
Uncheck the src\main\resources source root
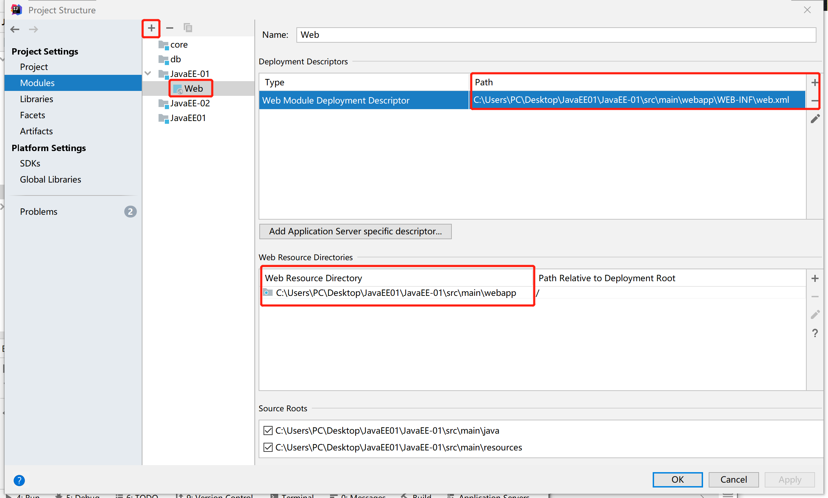pos(268,447)
